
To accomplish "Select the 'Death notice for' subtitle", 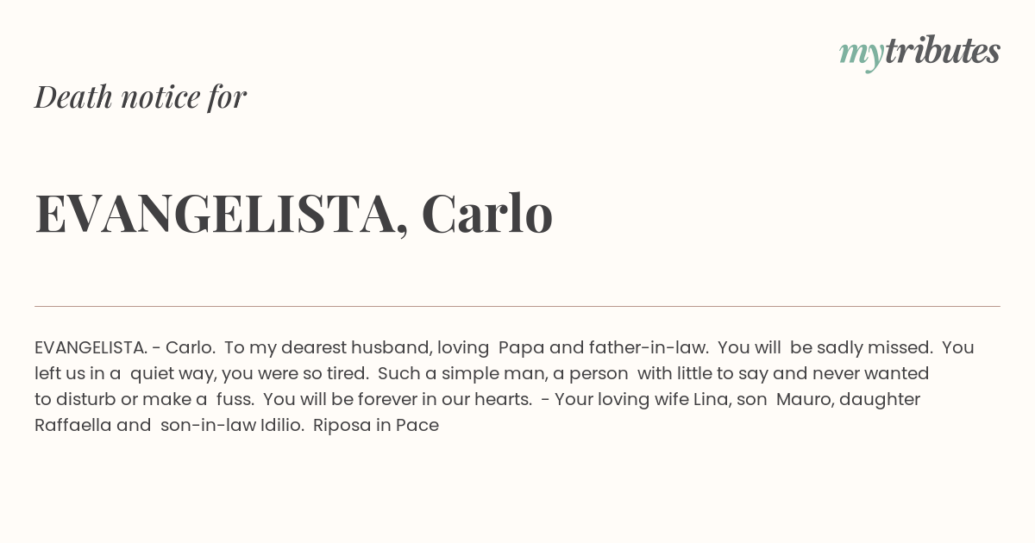I will pos(141,97).
